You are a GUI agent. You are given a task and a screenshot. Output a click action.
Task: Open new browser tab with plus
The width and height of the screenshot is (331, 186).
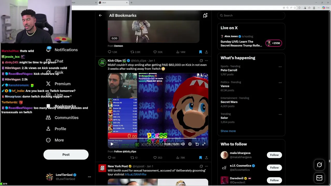tap(131, 3)
